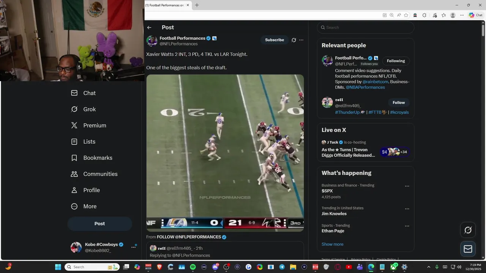This screenshot has width=486, height=273.
Task: Open the Ethan Page trending topic
Action: (333, 231)
